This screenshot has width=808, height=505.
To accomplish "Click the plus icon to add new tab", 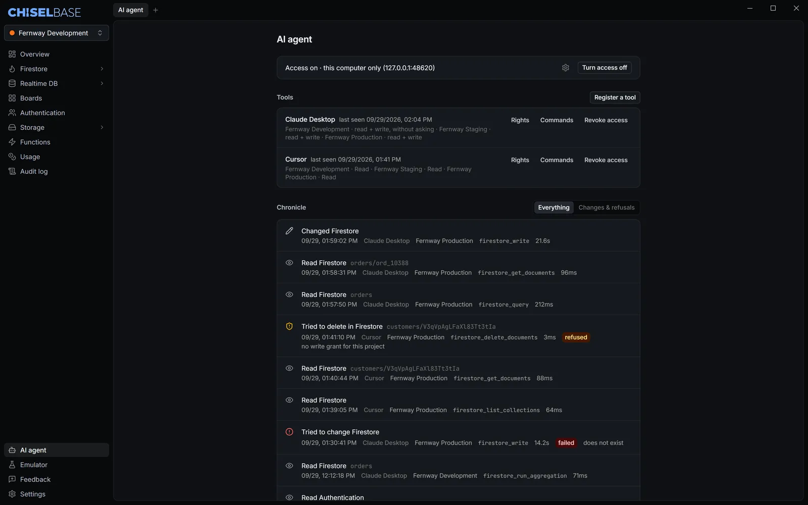I will click(156, 10).
